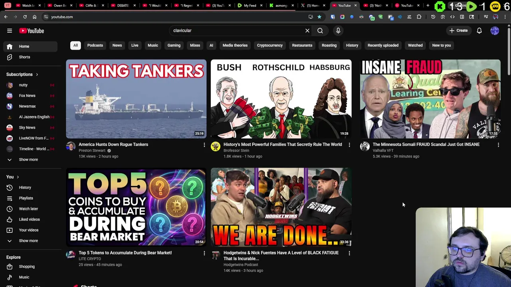
Task: Open the Top 5 Coins thumbnail
Action: tap(136, 207)
